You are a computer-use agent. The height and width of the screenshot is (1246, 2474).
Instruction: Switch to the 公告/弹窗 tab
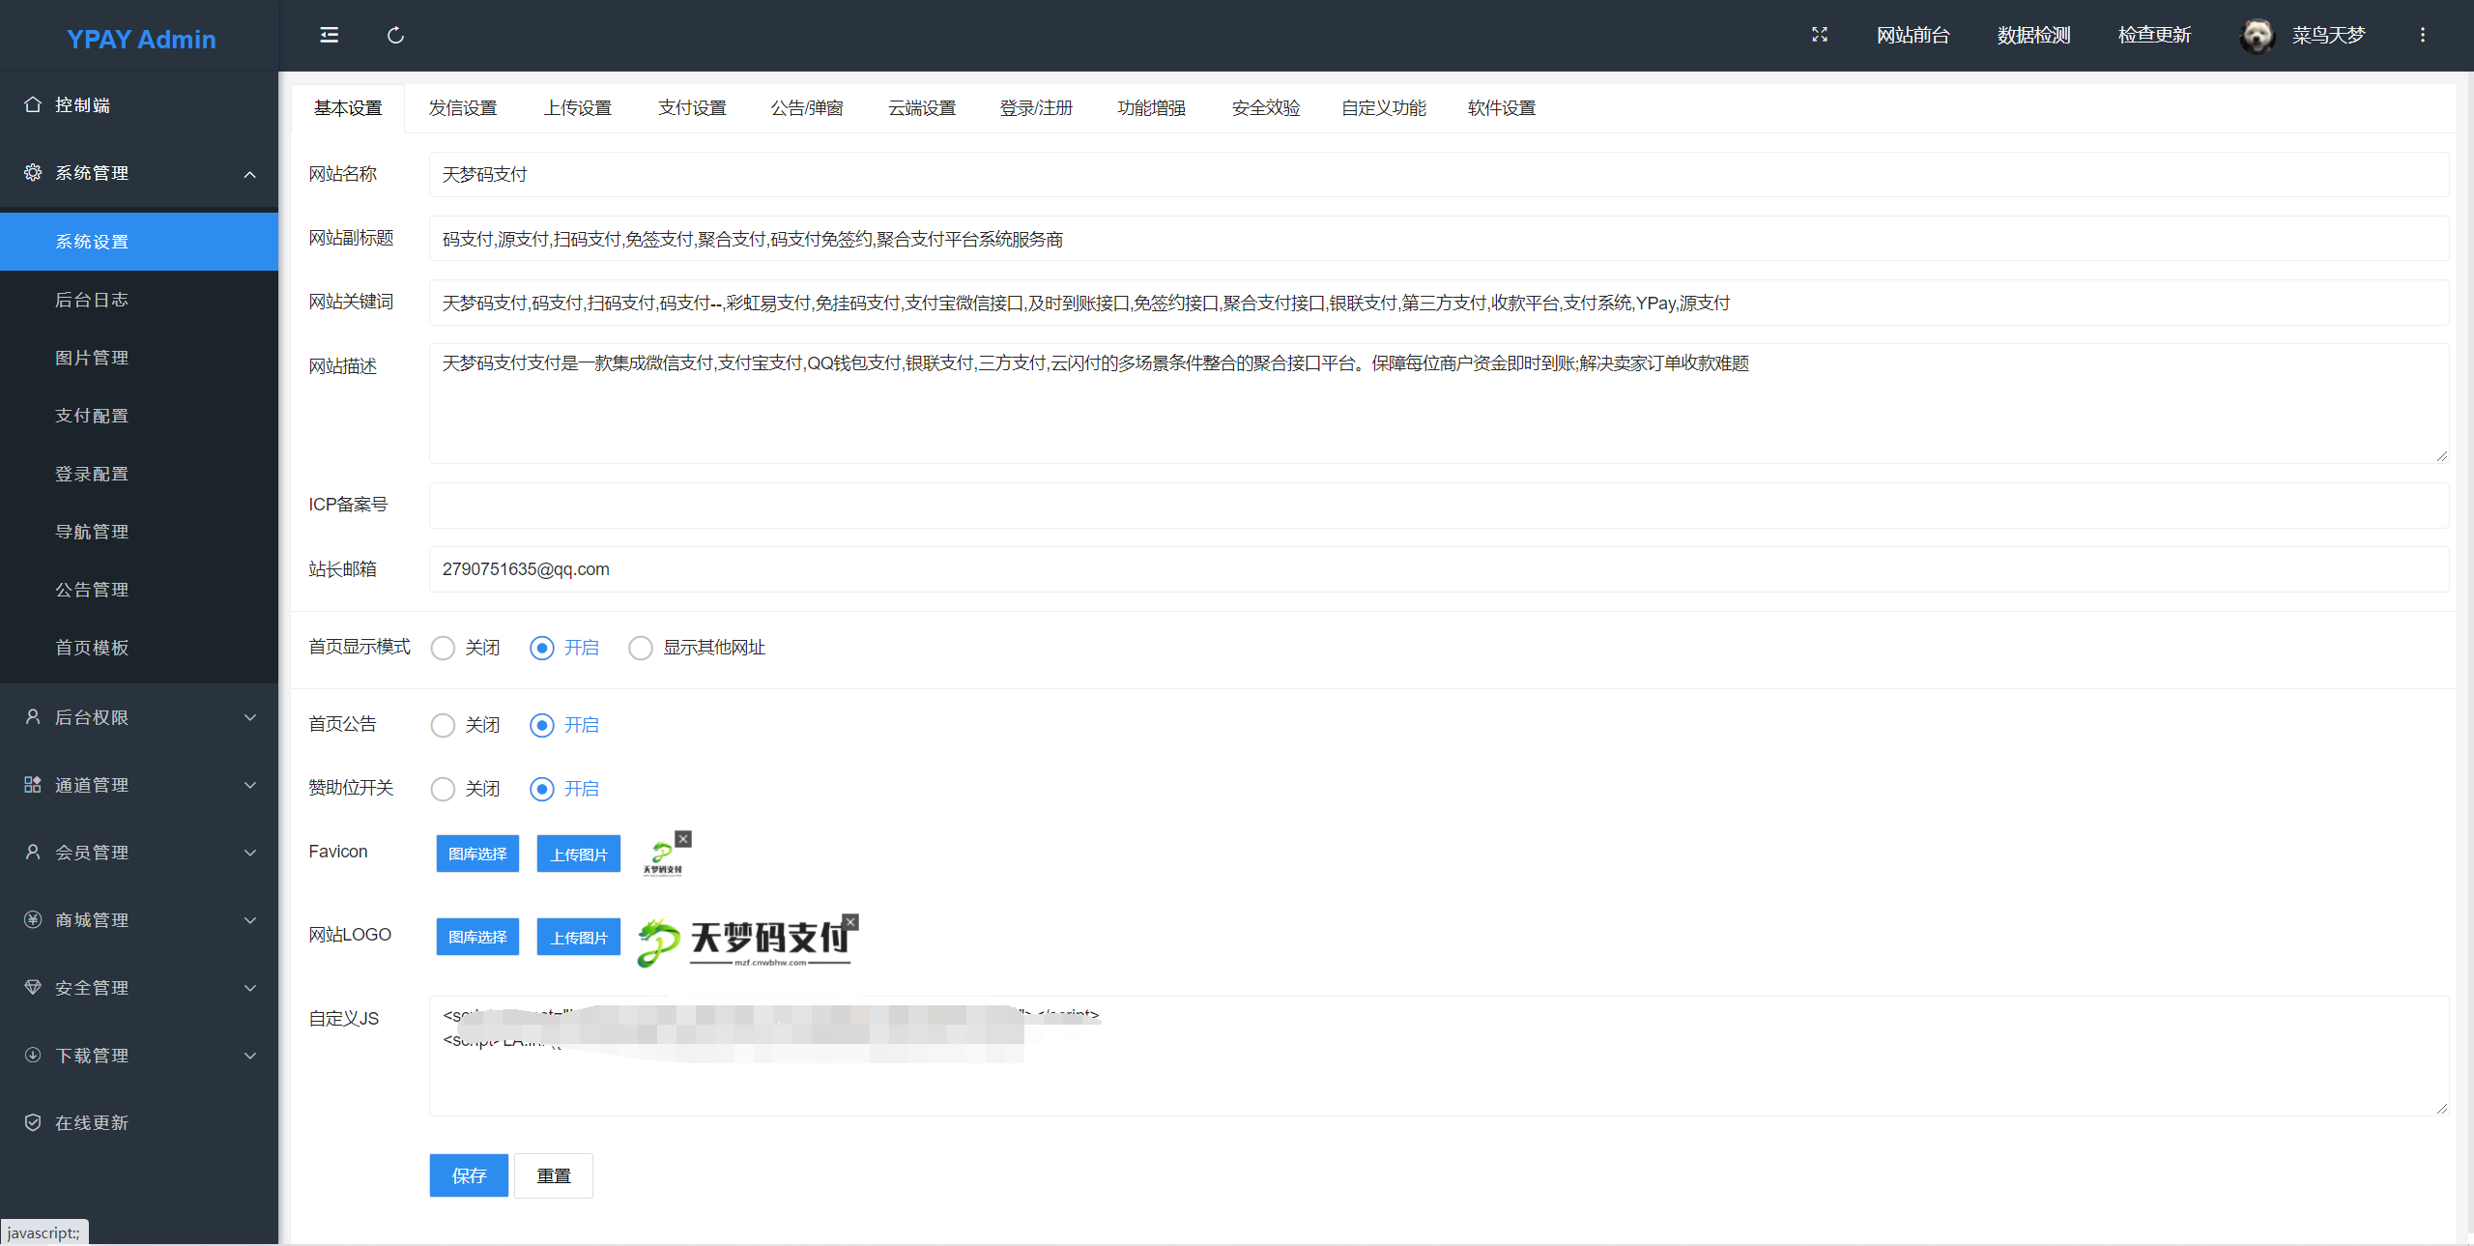807,108
